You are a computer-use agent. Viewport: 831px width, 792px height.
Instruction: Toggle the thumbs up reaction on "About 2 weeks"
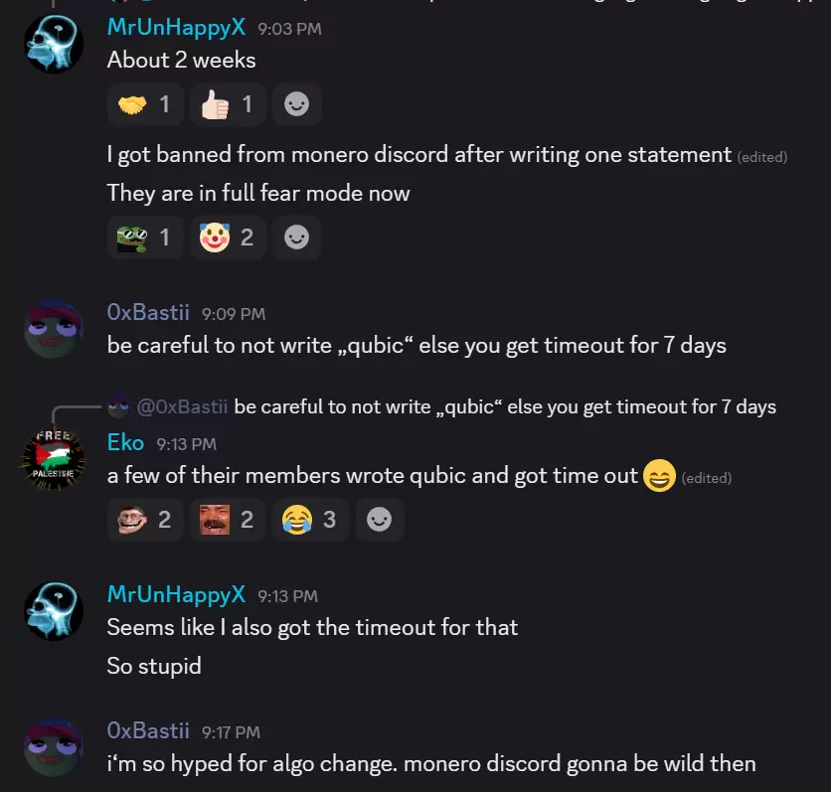(x=228, y=103)
